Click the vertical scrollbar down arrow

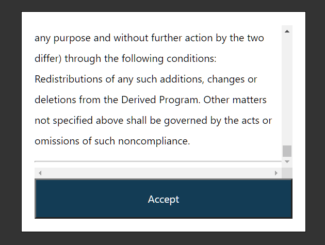[x=287, y=161]
